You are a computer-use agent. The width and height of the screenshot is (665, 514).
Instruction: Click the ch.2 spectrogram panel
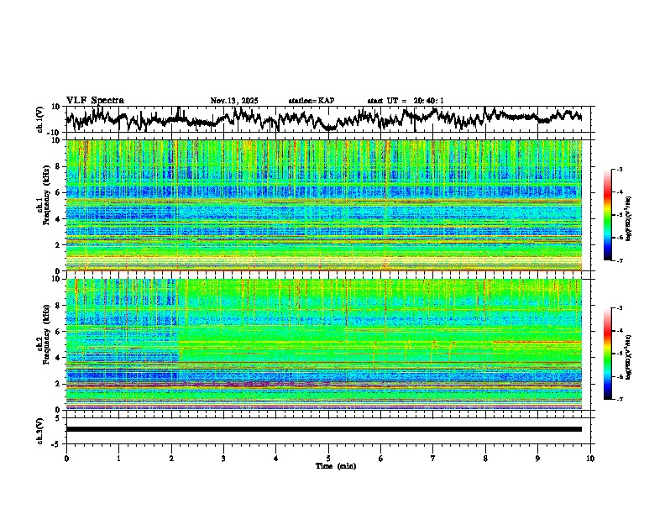[324, 344]
